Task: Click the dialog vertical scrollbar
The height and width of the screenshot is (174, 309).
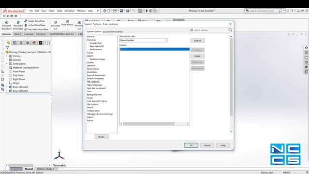Action: 231,77
